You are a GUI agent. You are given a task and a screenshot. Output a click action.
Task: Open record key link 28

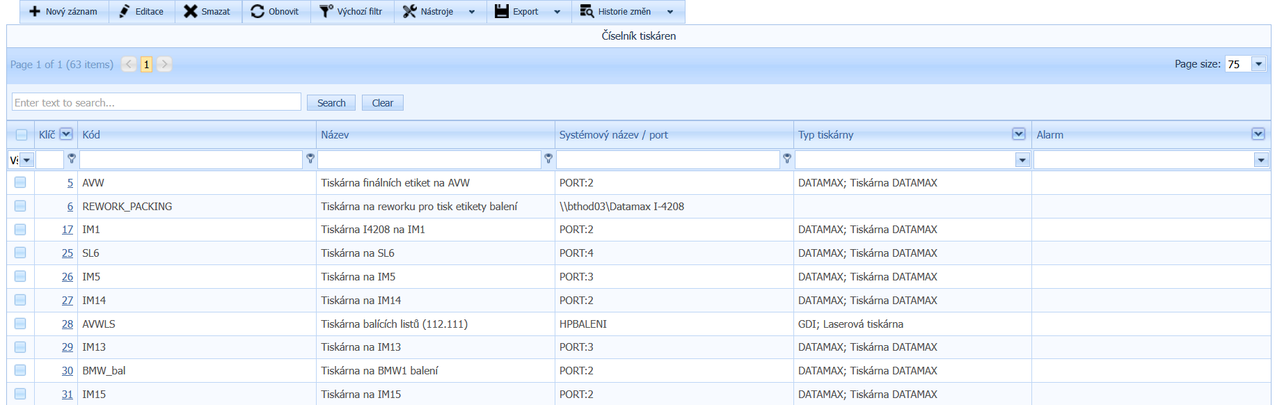(x=67, y=324)
